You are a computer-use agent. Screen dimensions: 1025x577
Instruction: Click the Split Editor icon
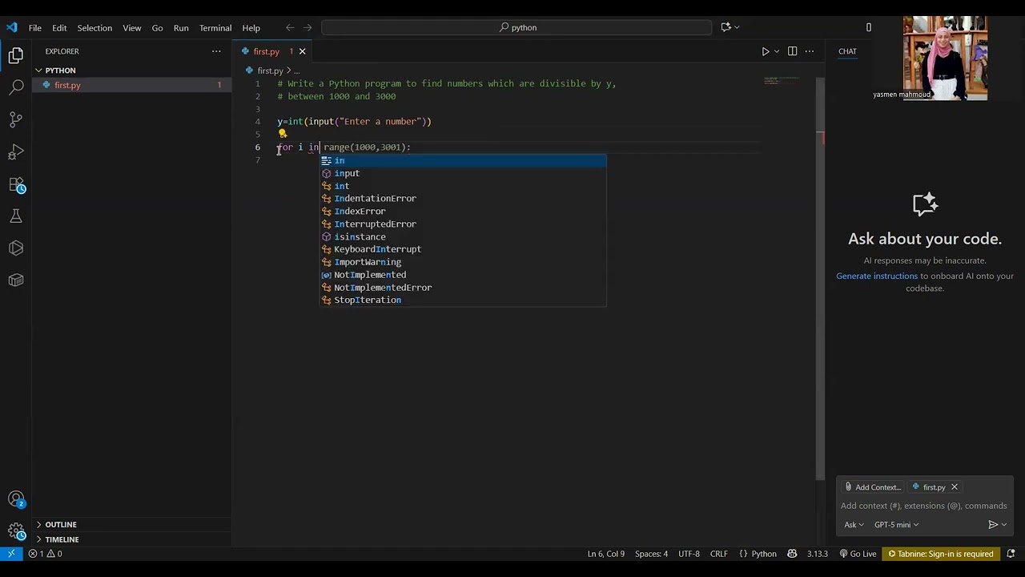click(x=792, y=51)
